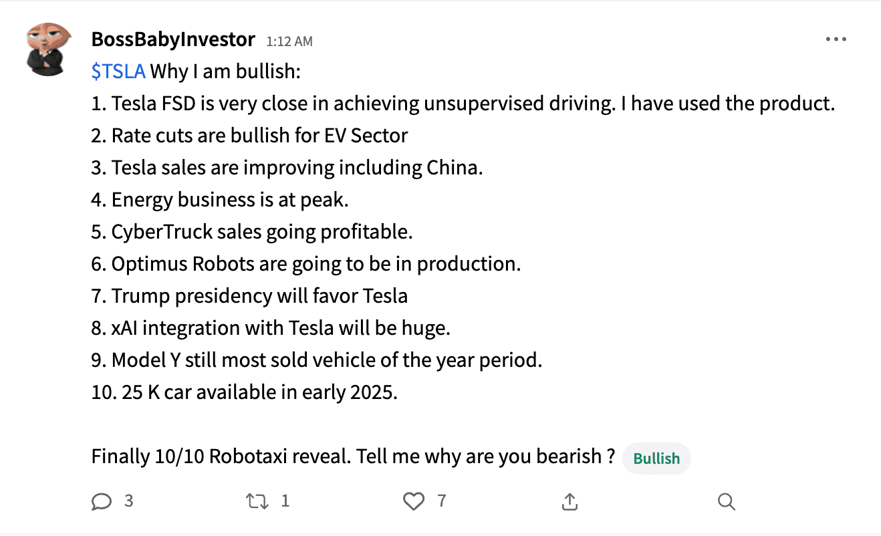Click the like count number 7
The width and height of the screenshot is (881, 536).
coord(441,501)
